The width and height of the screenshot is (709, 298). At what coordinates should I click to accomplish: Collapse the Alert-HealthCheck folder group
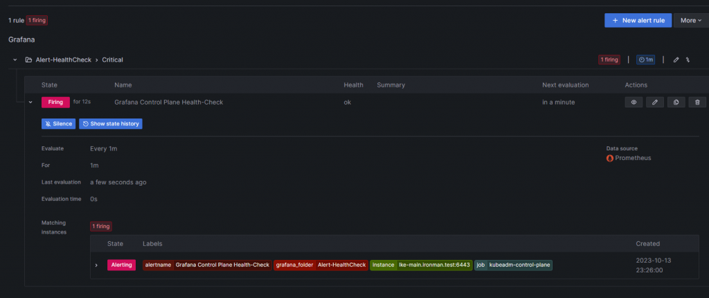pyautogui.click(x=15, y=60)
